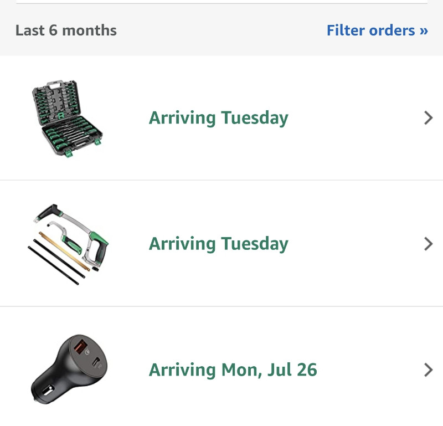Viewport: 443px width, 426px height.
Task: Click the double-arrow beside Filter orders
Action: [424, 31]
